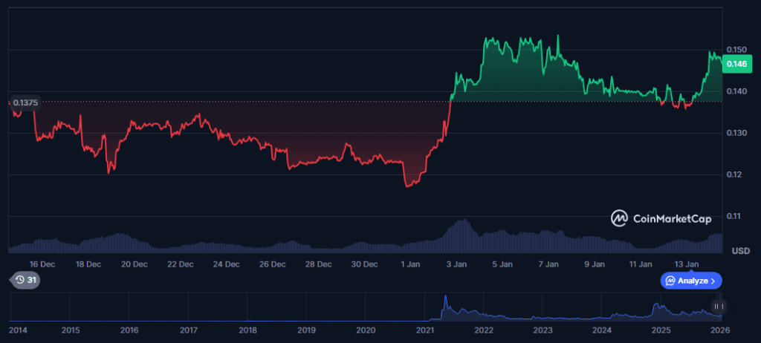This screenshot has width=761, height=343.
Task: Click the volume bars peak near 3 Jan
Action: point(462,223)
